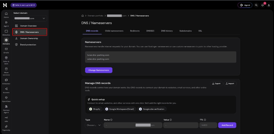Switch to Child nameservers tab

pos(114,31)
